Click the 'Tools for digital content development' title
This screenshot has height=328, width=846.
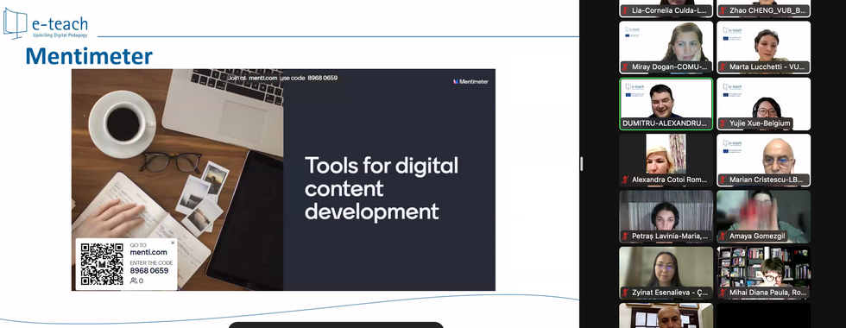[382, 188]
